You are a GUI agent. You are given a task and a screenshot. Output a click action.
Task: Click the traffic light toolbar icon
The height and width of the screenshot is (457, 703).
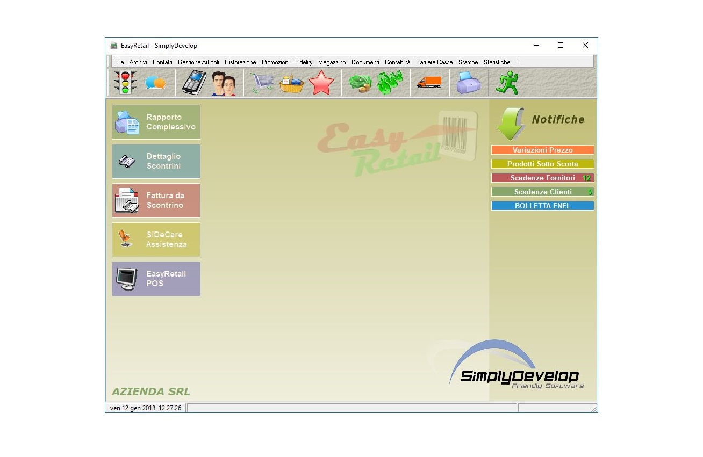click(125, 83)
